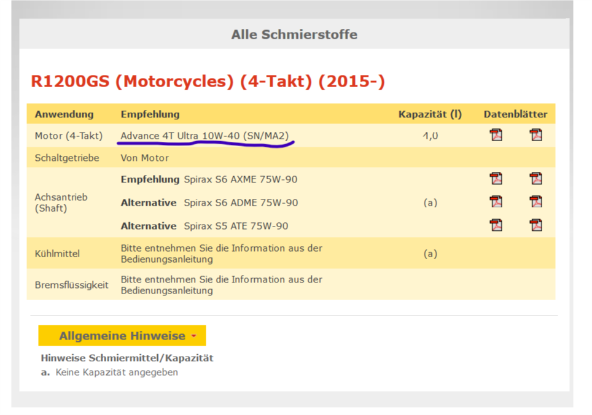The width and height of the screenshot is (592, 415).
Task: Open first PDF for Spirax S6 AXME 75W-90
Action: point(496,178)
